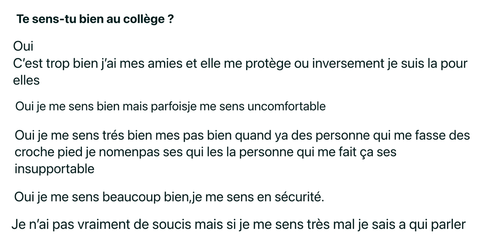Click the misspelled word "parfoisje"
483x246 pixels.
173,106
